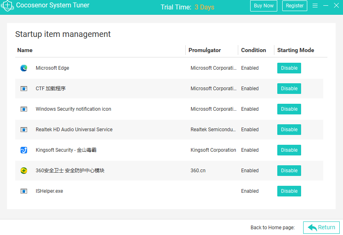Disable the 360安全卫士 startup item
This screenshot has height=235, width=343.
point(289,171)
